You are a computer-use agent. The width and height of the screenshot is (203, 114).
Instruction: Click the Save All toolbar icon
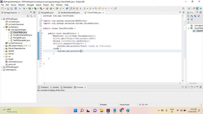click(x=11, y=9)
